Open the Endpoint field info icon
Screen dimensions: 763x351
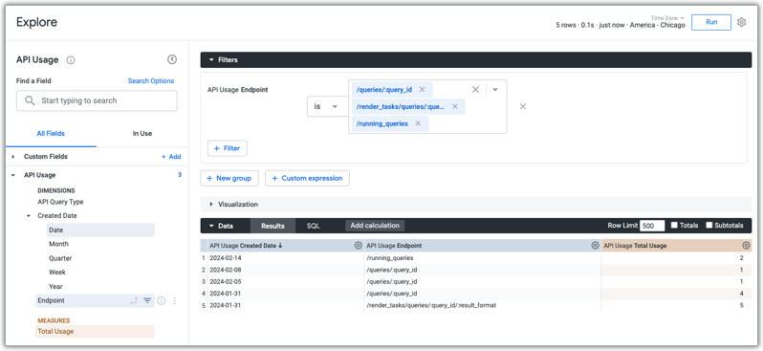click(x=162, y=301)
